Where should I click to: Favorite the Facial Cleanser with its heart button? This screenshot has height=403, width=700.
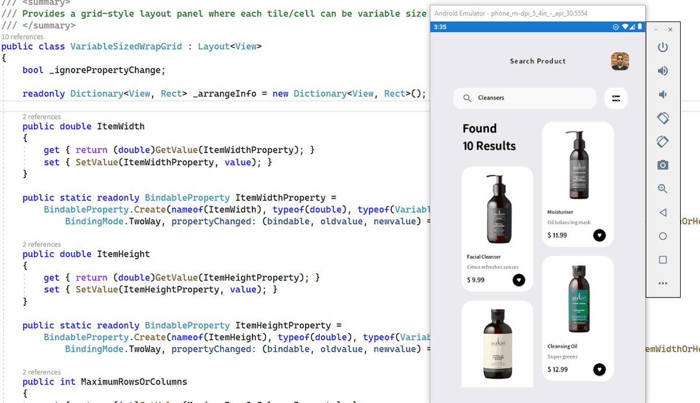click(519, 280)
